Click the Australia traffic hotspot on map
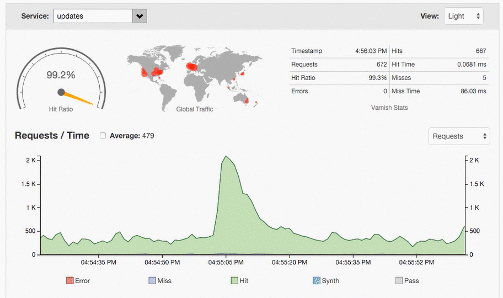The height and width of the screenshot is (298, 503). (247, 101)
